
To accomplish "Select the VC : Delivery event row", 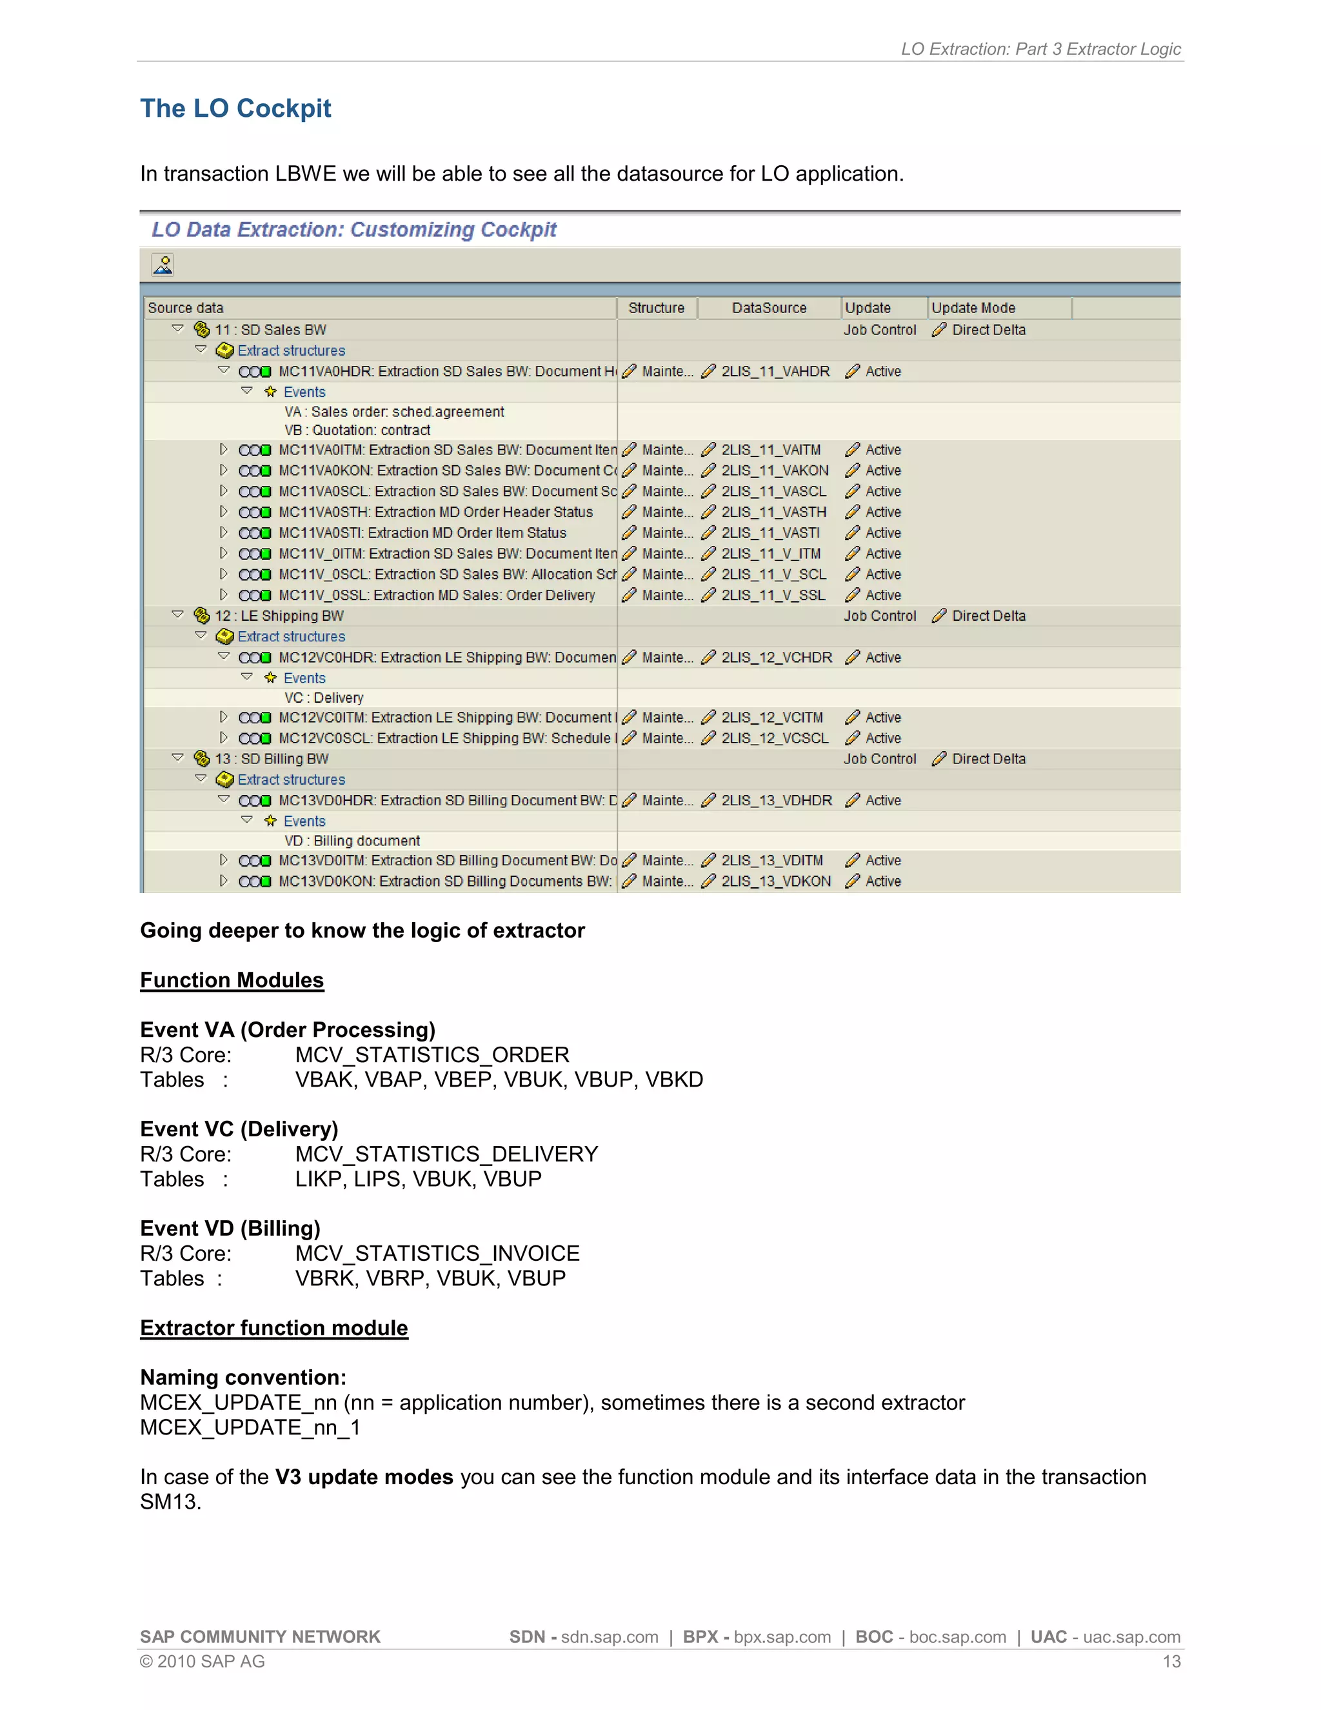I will point(324,698).
